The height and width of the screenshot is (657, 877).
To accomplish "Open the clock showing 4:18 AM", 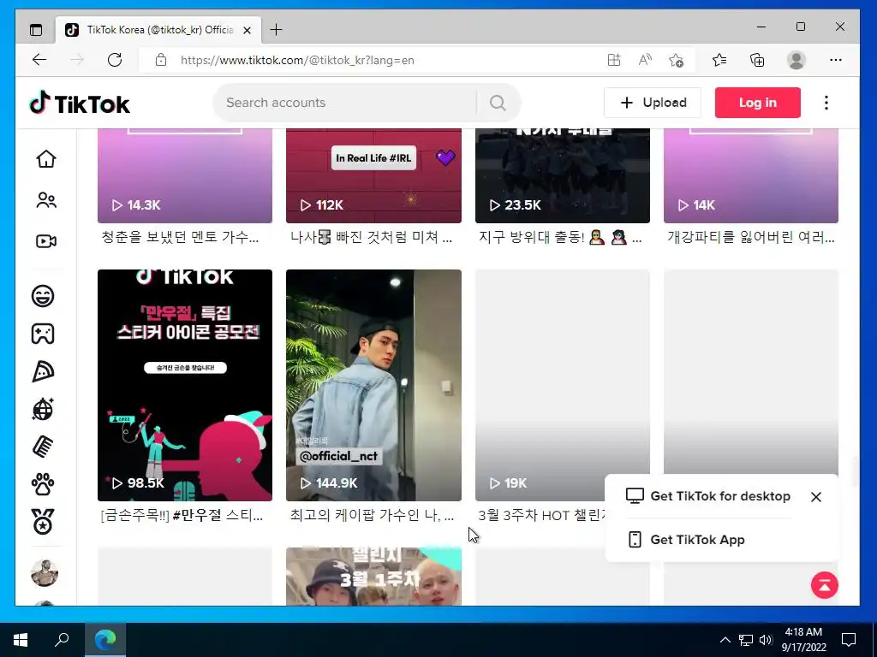I will [x=803, y=640].
